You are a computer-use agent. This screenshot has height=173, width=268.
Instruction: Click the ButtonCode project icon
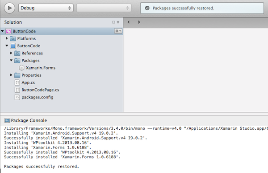click(x=13, y=46)
